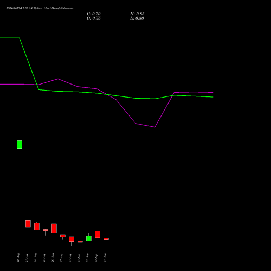Image resolution: width=271 pixels, height=271 pixels.
Task: Select the '27 Aug' date label
Action: coord(61,258)
